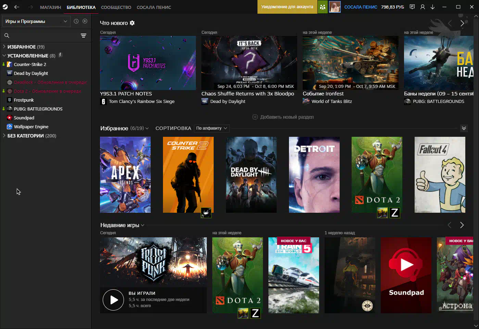The image size is (479, 329).
Task: Click the Steam logo icon in top-left corner
Action: (x=5, y=7)
